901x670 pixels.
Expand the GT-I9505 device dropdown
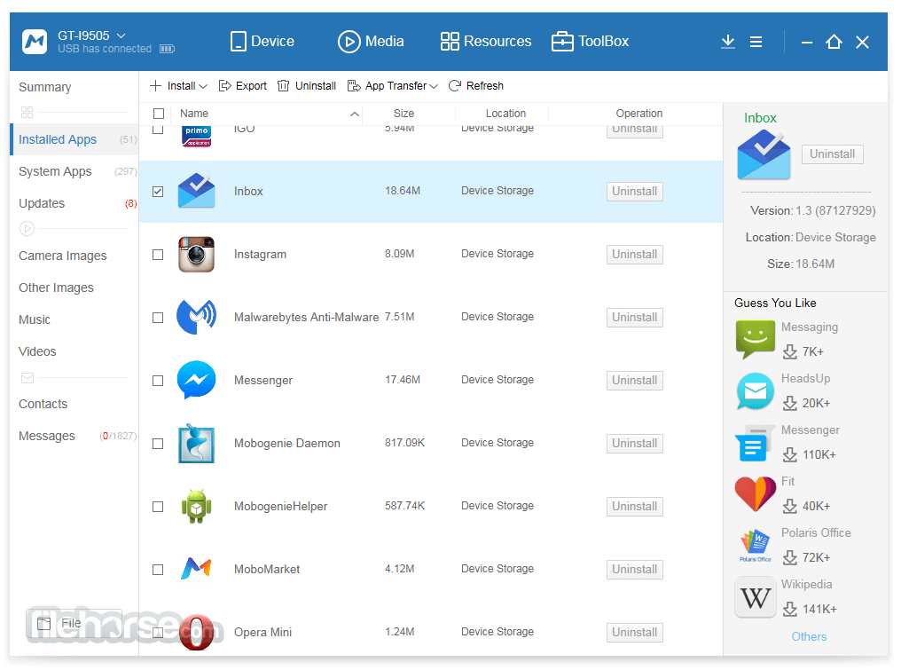(121, 35)
